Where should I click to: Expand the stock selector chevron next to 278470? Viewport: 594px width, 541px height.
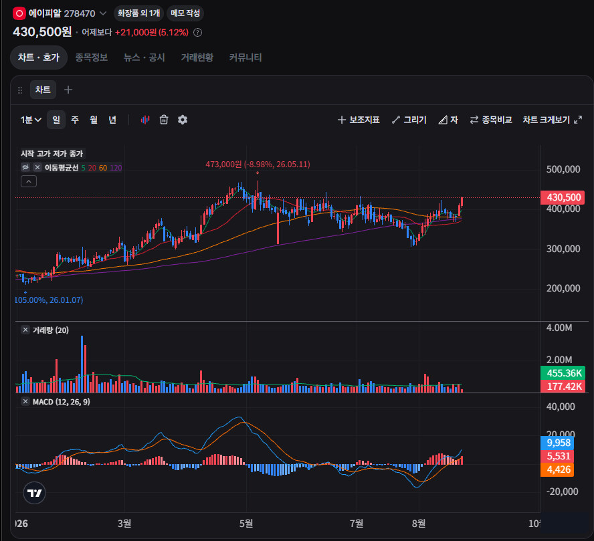coord(102,13)
